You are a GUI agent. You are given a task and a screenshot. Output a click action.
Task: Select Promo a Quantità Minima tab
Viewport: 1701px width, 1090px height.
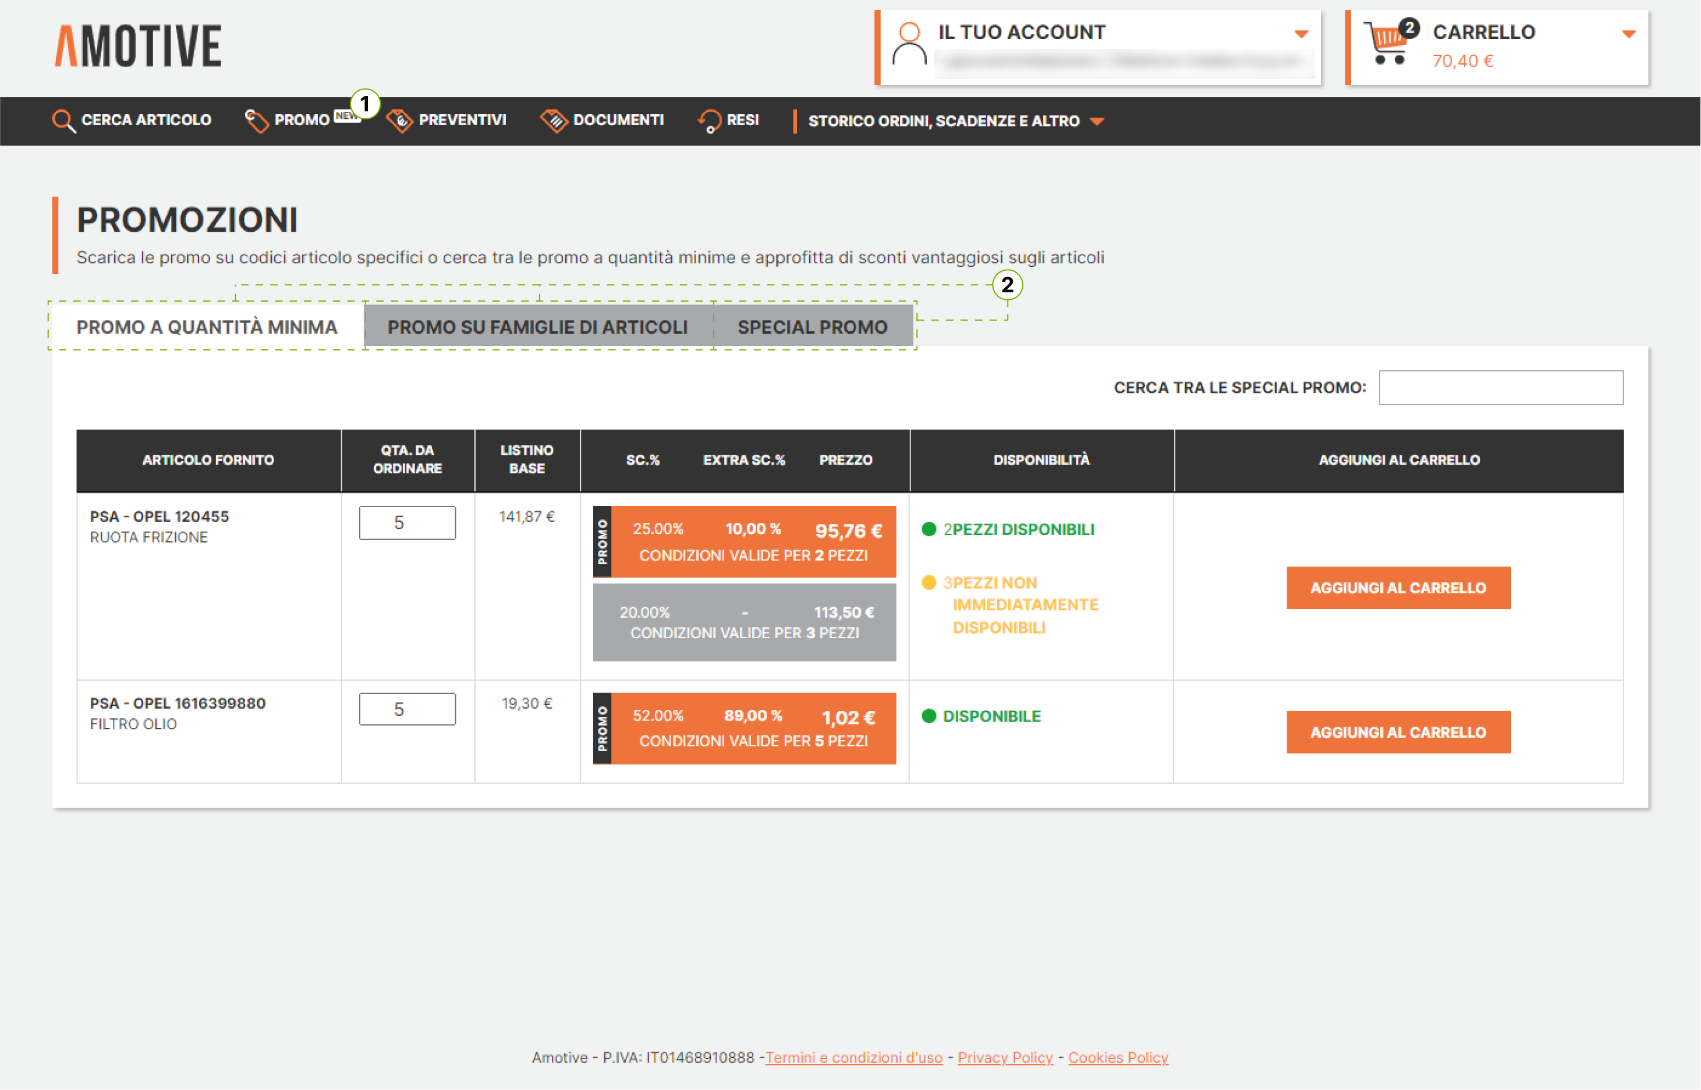(207, 327)
